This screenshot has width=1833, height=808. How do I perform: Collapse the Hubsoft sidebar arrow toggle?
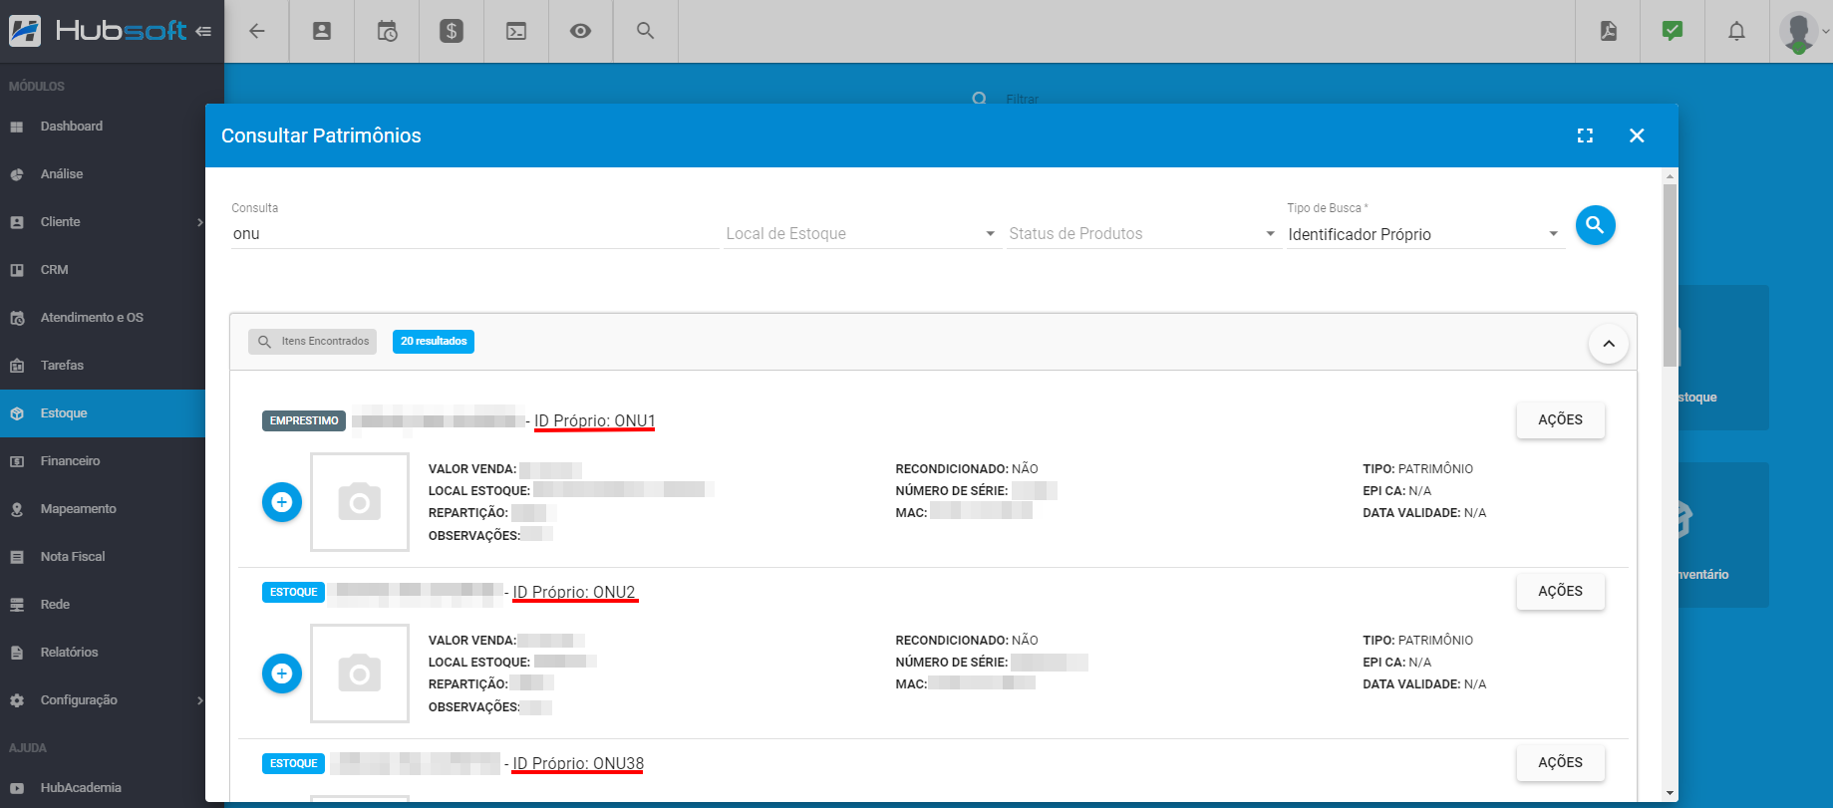tap(203, 31)
